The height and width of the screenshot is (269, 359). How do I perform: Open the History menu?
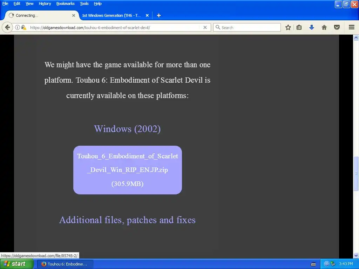[x=45, y=4]
